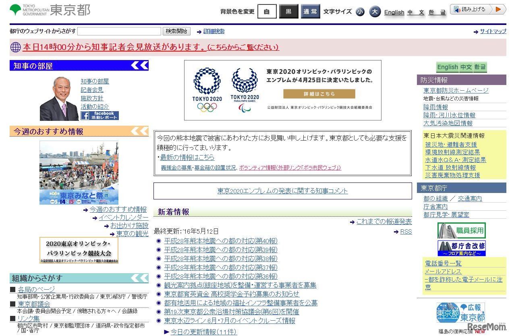Viewport: 512px width, 336px height.
Task: Click the 広報東京都 banner icon
Action: point(460,313)
